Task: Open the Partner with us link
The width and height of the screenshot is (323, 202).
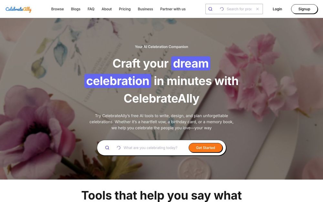Action: 173,9
